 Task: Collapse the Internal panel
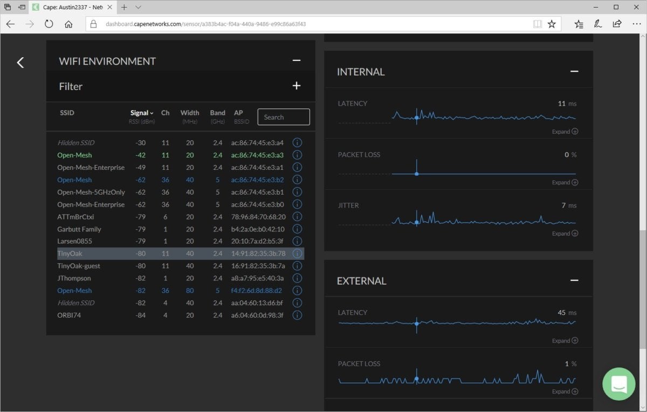pyautogui.click(x=574, y=71)
